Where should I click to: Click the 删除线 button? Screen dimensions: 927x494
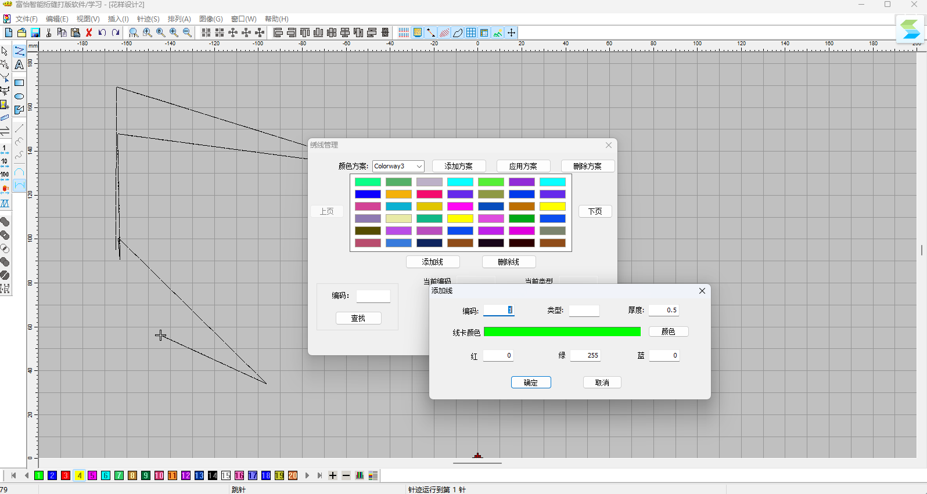pos(509,262)
